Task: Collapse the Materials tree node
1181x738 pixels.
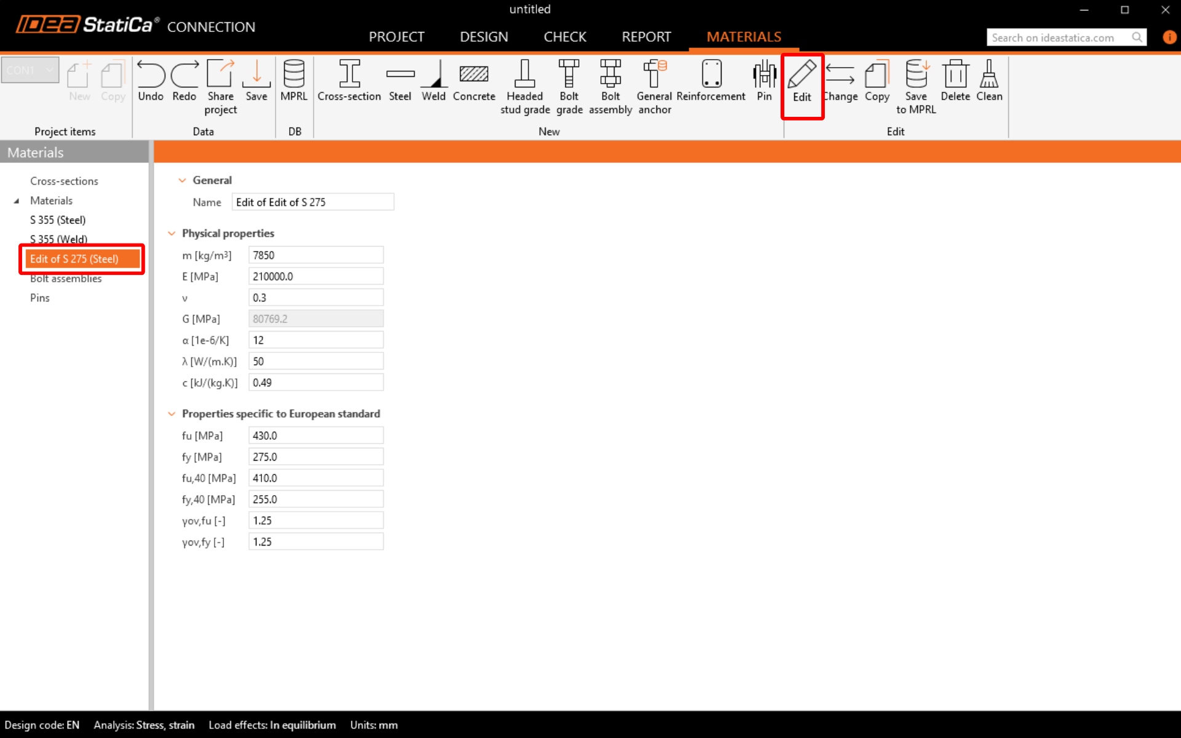Action: tap(17, 200)
